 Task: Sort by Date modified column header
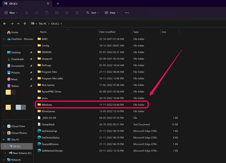point(107,32)
